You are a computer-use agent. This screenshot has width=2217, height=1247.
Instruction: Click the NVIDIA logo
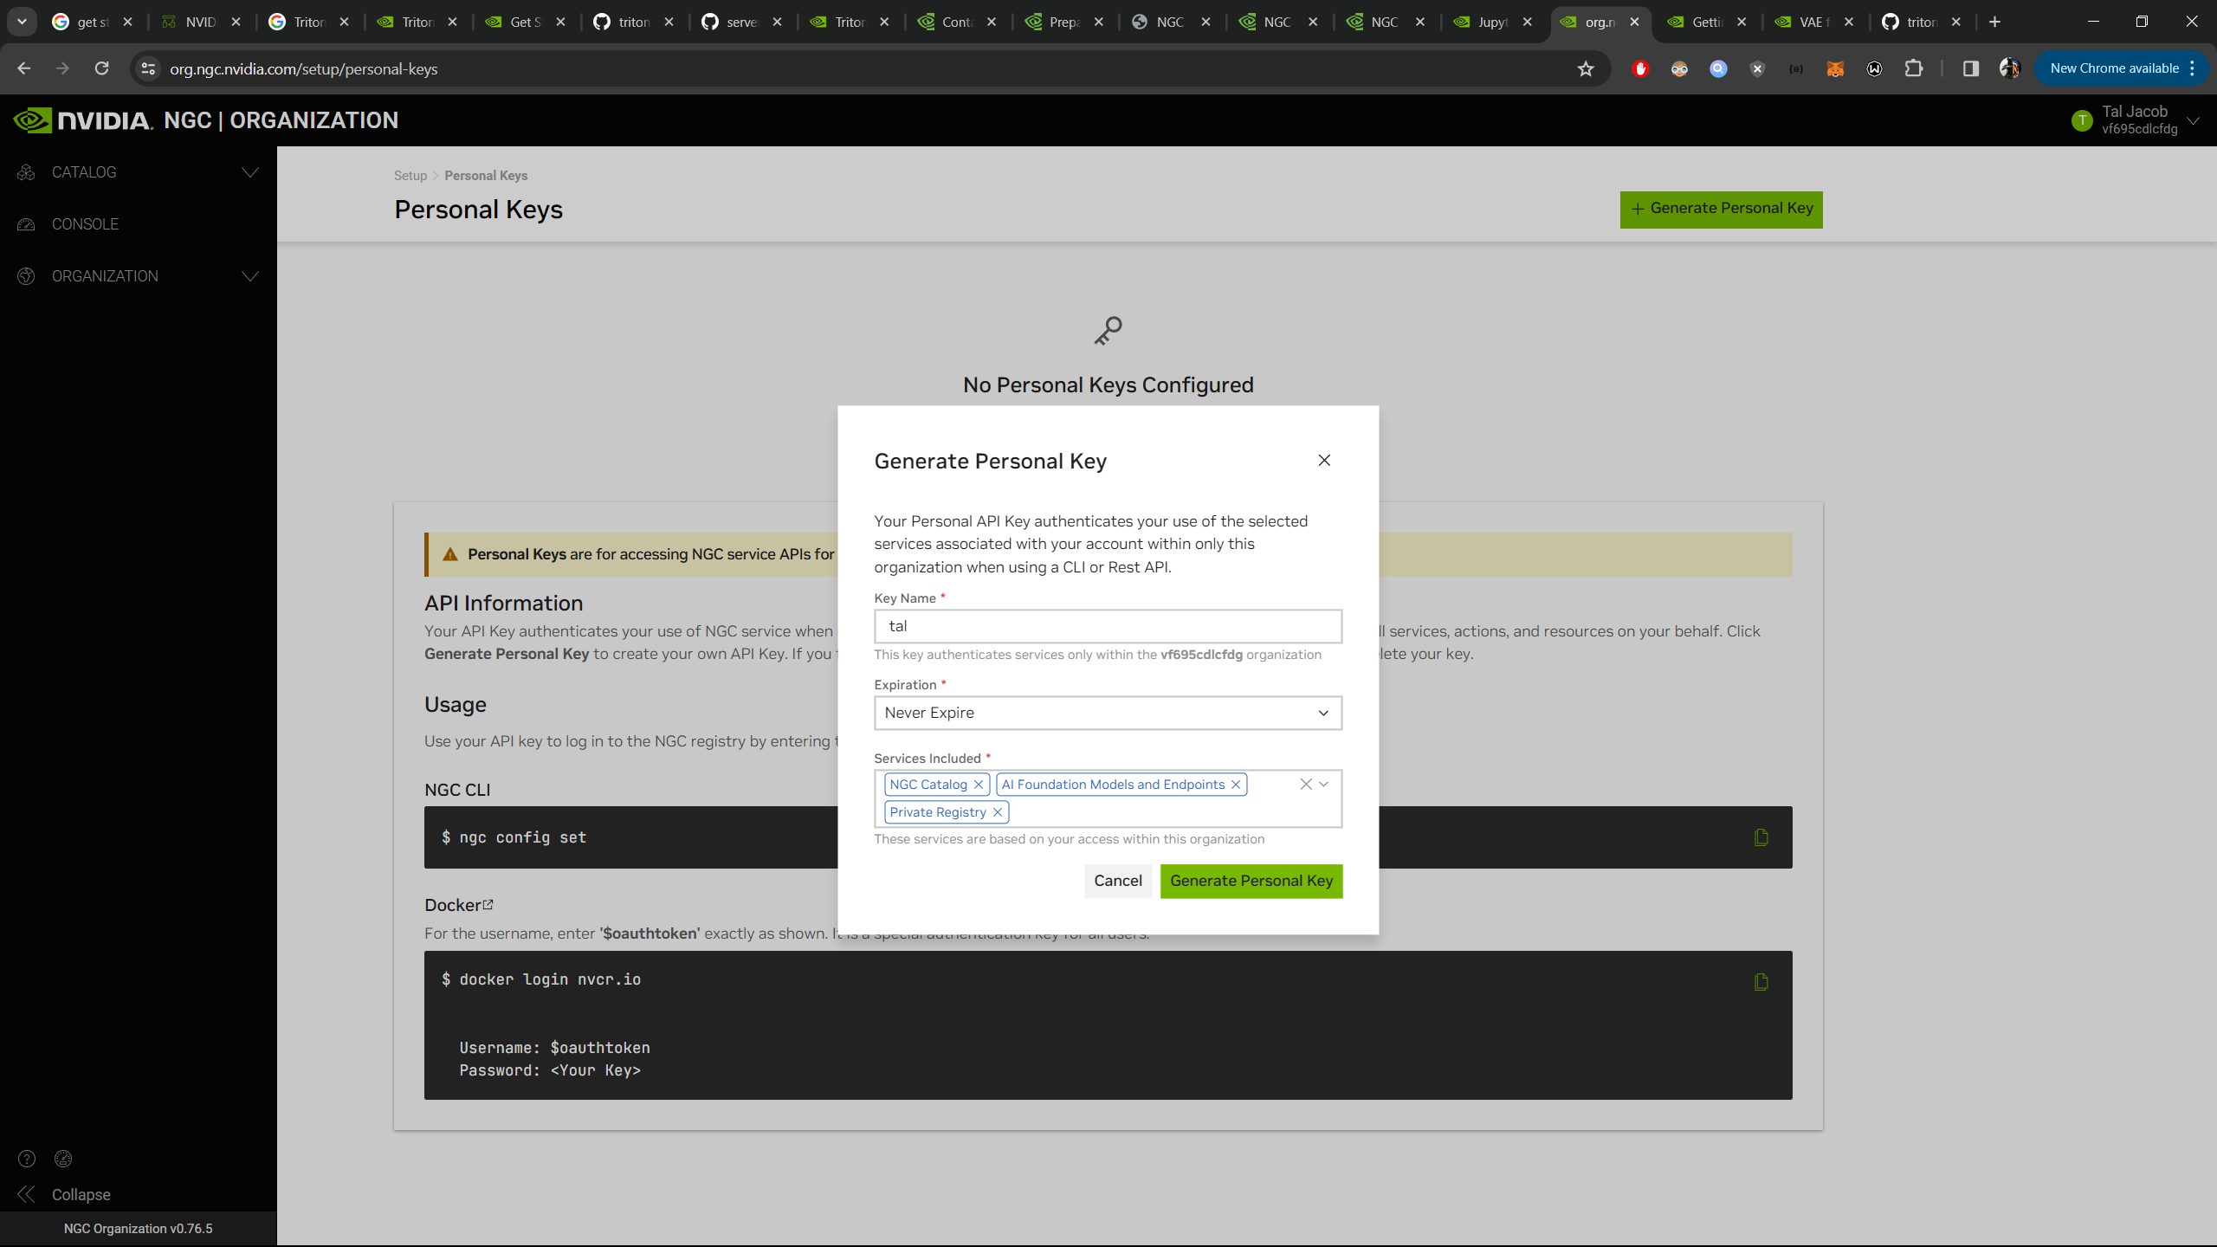pyautogui.click(x=83, y=120)
